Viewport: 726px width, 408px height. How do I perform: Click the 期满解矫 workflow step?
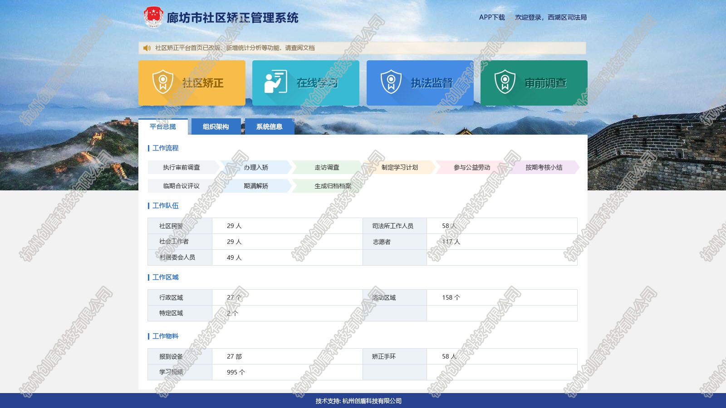pyautogui.click(x=256, y=186)
